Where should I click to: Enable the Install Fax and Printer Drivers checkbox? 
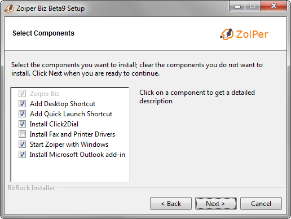tap(22, 134)
